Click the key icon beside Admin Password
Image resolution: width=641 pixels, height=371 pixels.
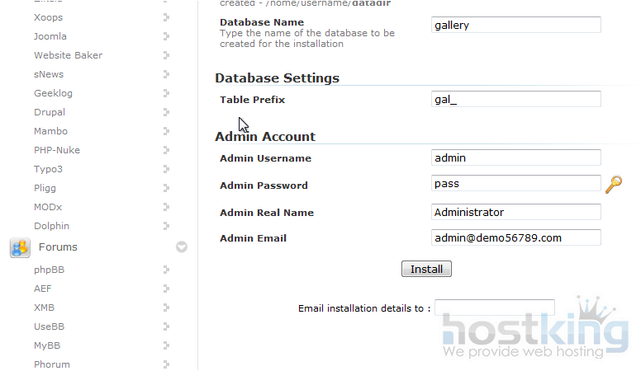coord(613,185)
